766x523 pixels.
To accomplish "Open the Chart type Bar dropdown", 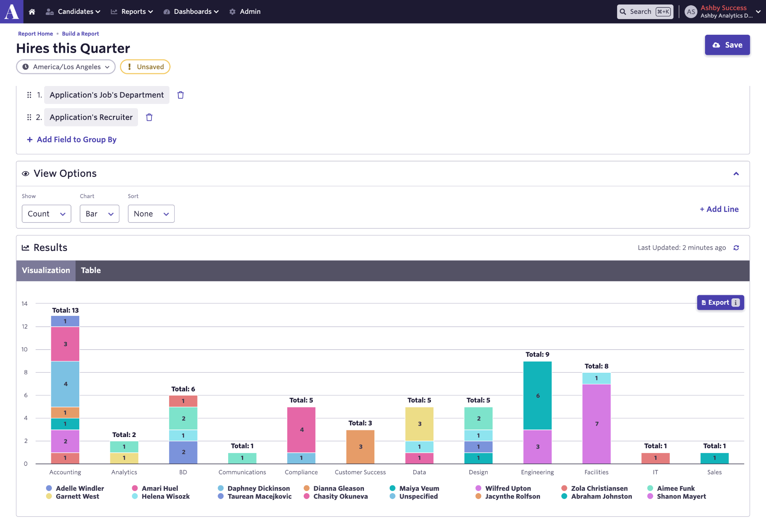I will click(99, 214).
